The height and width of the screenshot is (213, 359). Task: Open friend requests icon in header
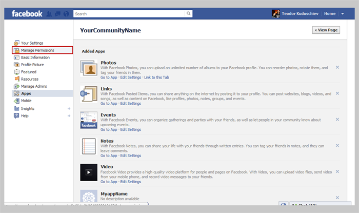49,14
